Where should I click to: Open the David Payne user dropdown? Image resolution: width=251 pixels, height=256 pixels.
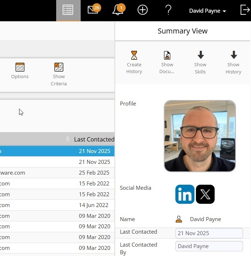tap(207, 11)
